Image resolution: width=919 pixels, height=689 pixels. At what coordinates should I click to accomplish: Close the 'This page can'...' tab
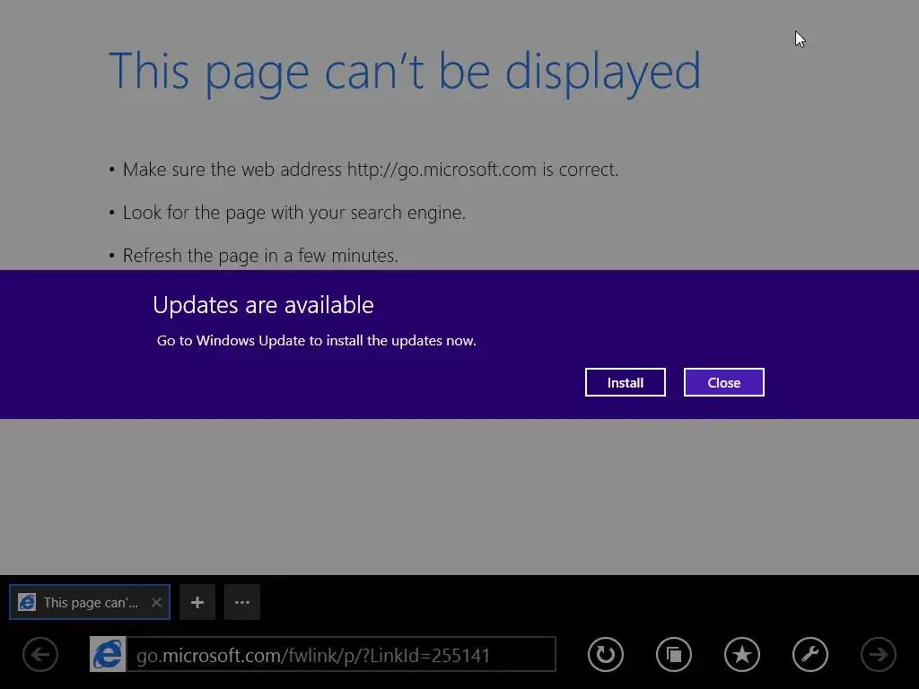point(156,602)
